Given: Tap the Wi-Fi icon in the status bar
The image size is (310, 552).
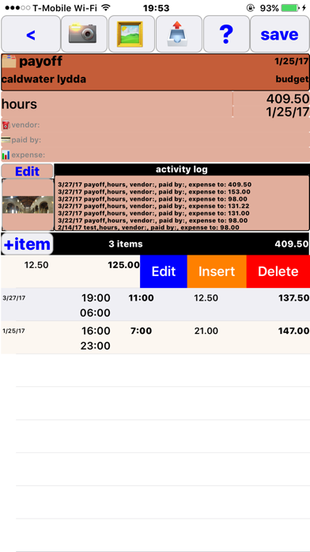Looking at the screenshot, I should point(105,7).
